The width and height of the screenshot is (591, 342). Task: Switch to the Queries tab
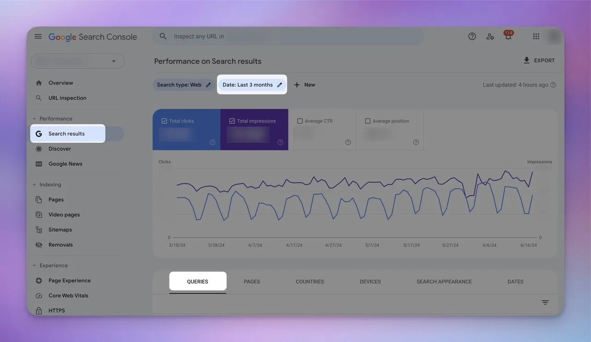tap(198, 282)
